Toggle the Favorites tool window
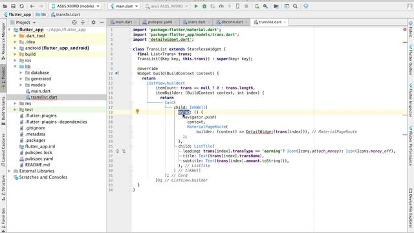Screen dimensions: 414x233 click(3, 220)
